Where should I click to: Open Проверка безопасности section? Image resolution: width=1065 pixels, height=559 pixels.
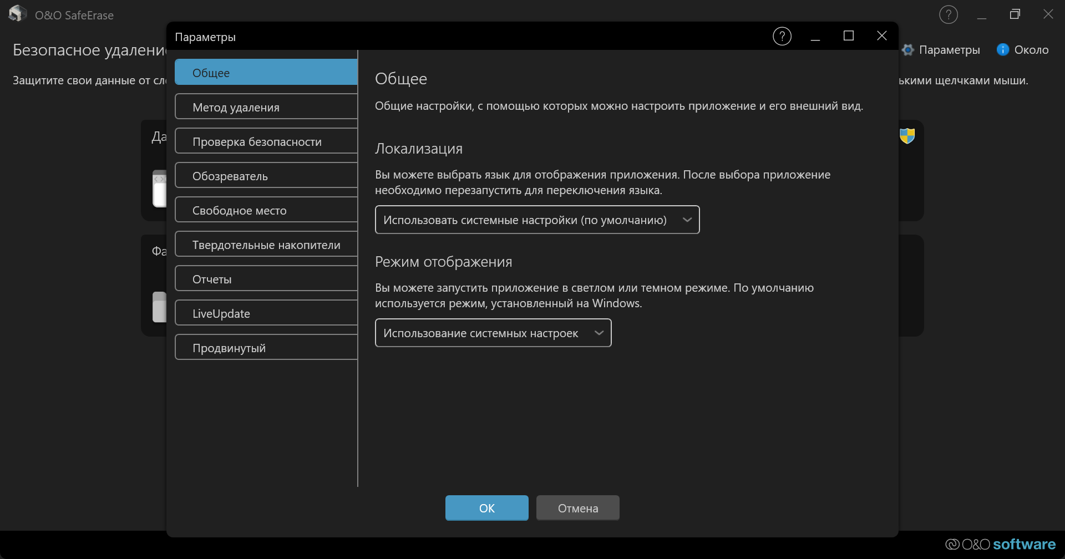click(x=266, y=141)
